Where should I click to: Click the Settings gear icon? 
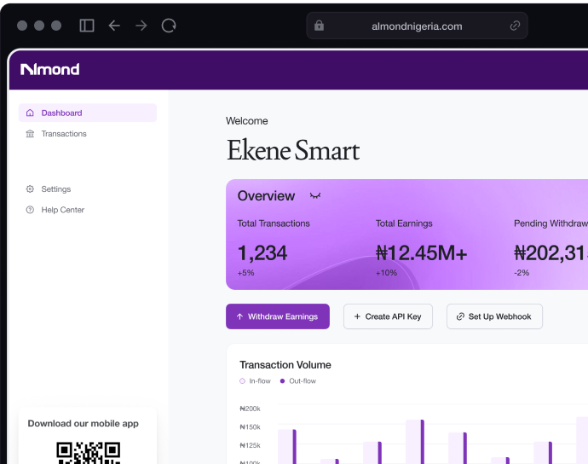click(x=30, y=188)
